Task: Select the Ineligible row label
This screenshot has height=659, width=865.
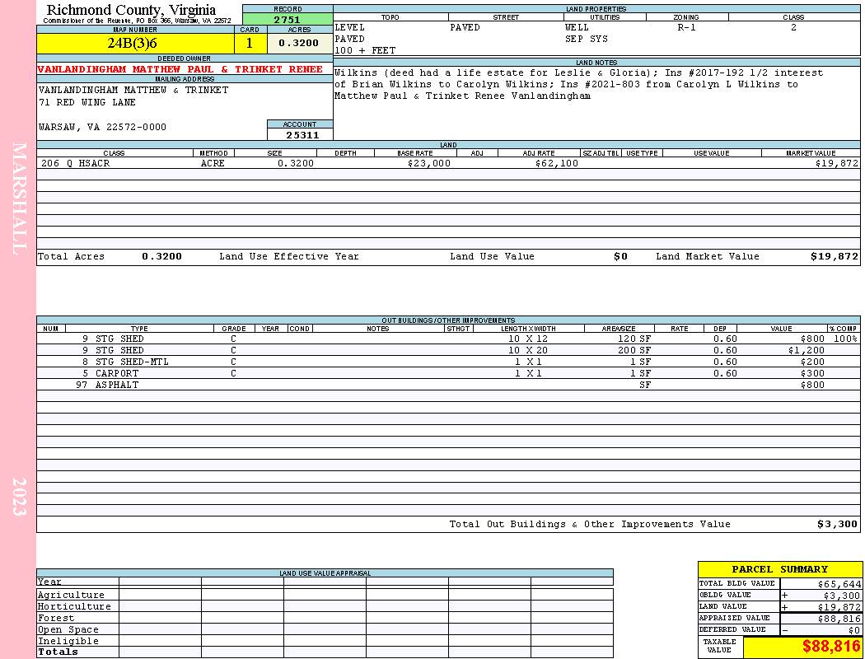Action: pos(68,642)
